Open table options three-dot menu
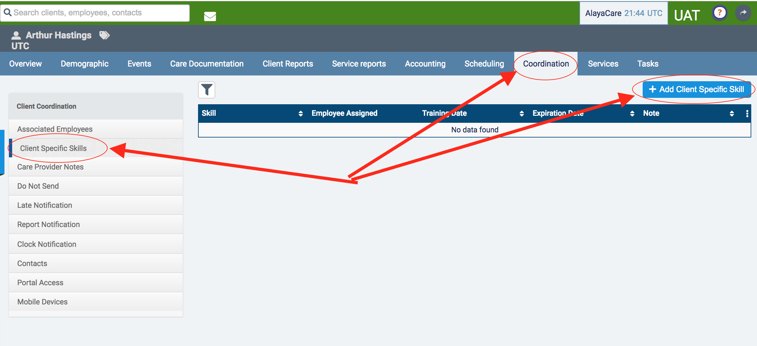Screen dimensions: 757x346 point(747,114)
